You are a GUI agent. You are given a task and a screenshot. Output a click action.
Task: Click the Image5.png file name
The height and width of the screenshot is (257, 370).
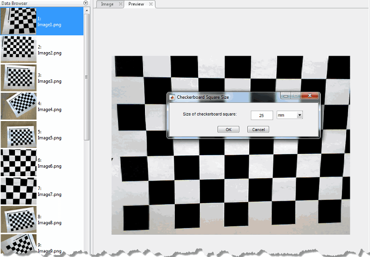(50, 138)
